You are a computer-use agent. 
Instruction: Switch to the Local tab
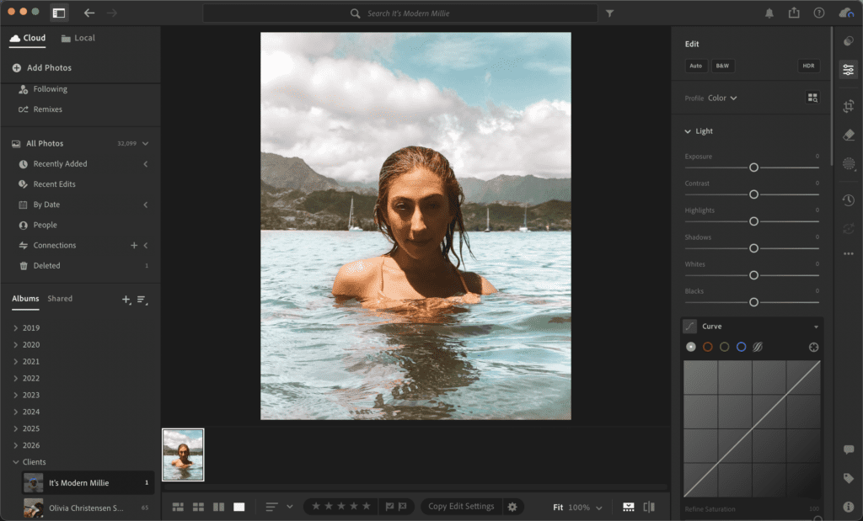[x=78, y=38]
